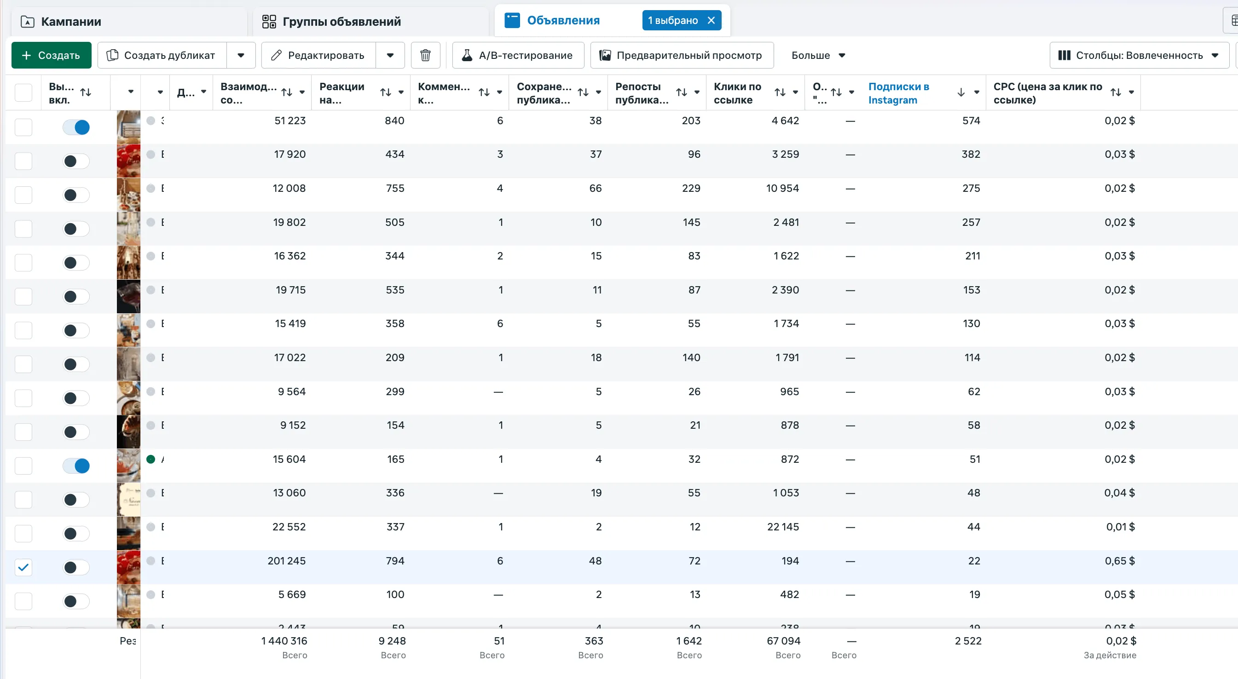Open thumbnail of the 51 223 row ad
Screen dimensions: 1238x679
coord(128,127)
